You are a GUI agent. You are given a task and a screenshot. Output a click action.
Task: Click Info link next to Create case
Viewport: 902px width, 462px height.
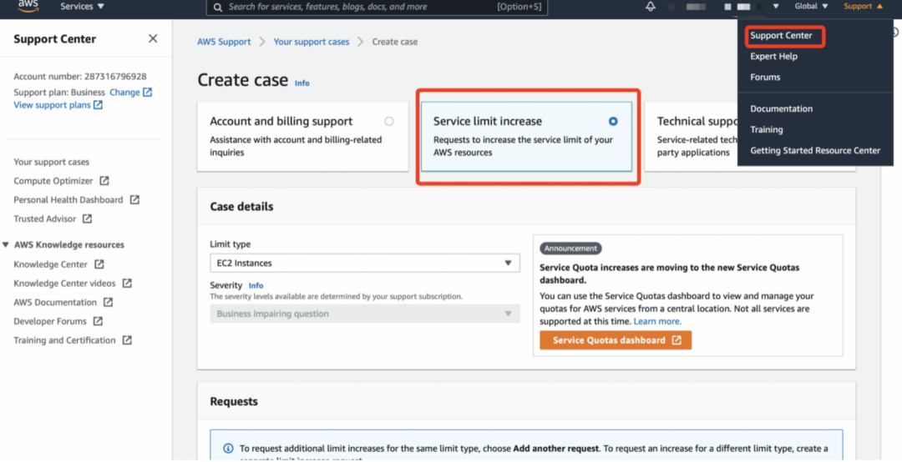coord(302,83)
